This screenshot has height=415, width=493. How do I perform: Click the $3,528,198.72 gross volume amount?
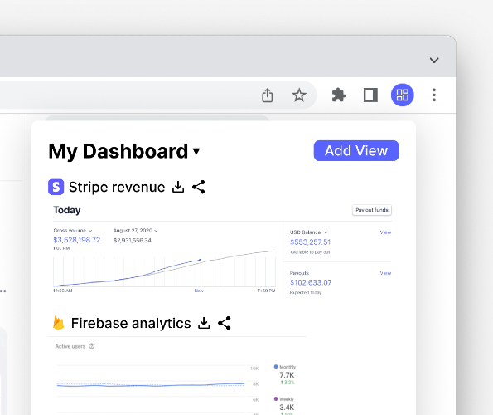click(77, 240)
